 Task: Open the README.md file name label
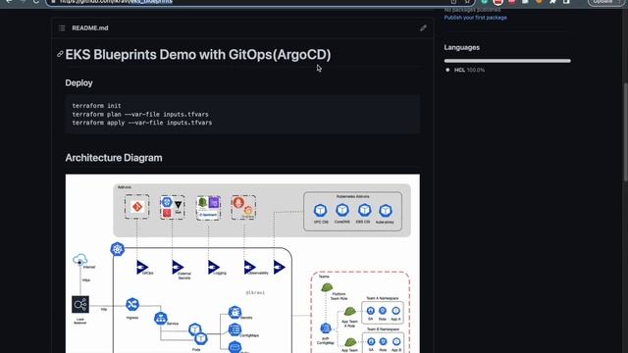click(90, 28)
